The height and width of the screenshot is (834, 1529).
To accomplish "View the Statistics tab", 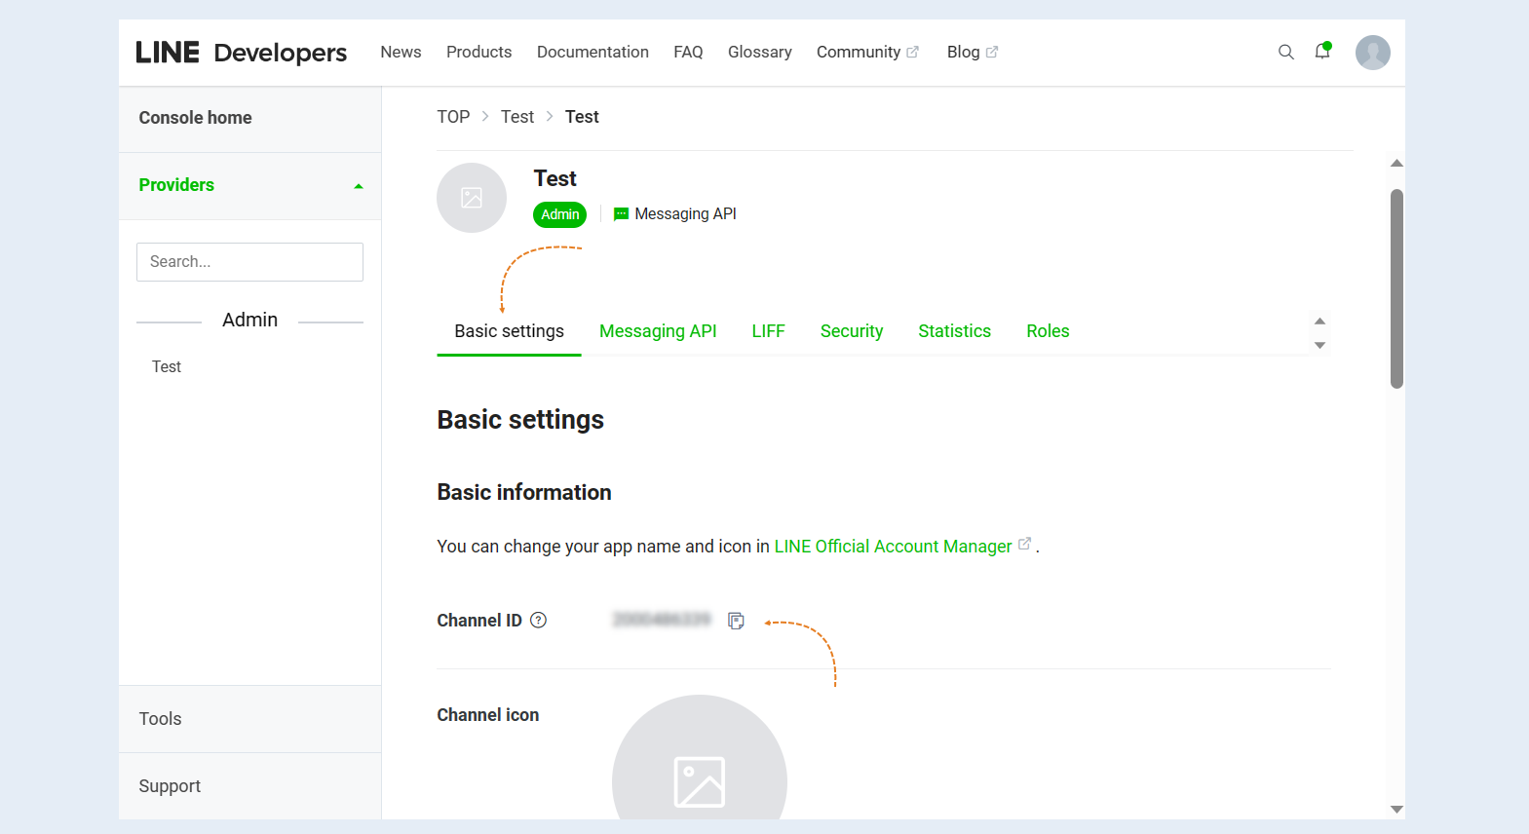I will (954, 331).
